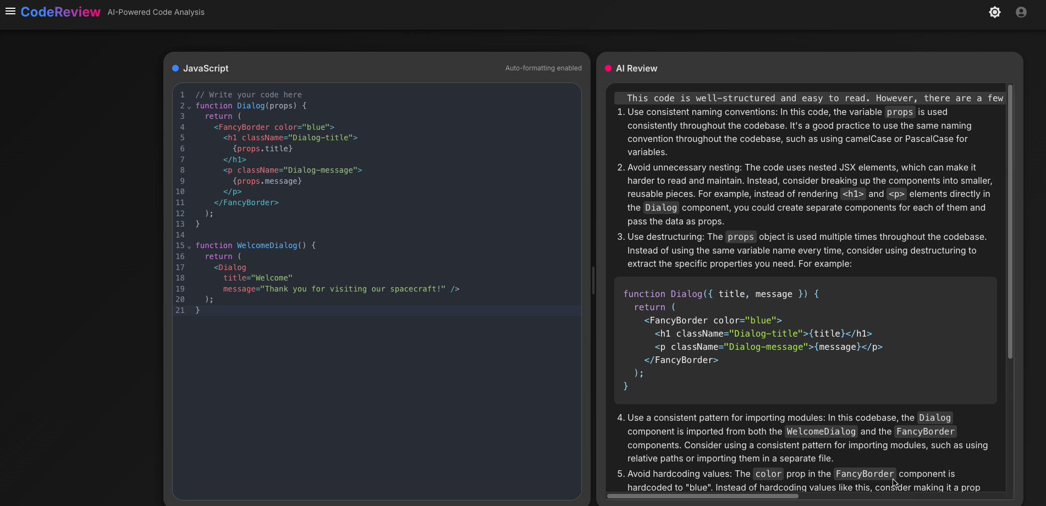This screenshot has width=1046, height=506.
Task: Click the horizontal scrollbar in AI Review
Action: [703, 496]
